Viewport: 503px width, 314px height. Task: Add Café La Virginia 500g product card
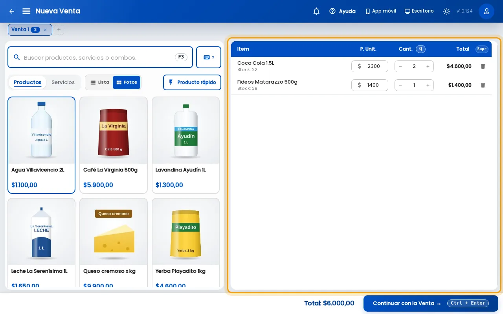[114, 145]
